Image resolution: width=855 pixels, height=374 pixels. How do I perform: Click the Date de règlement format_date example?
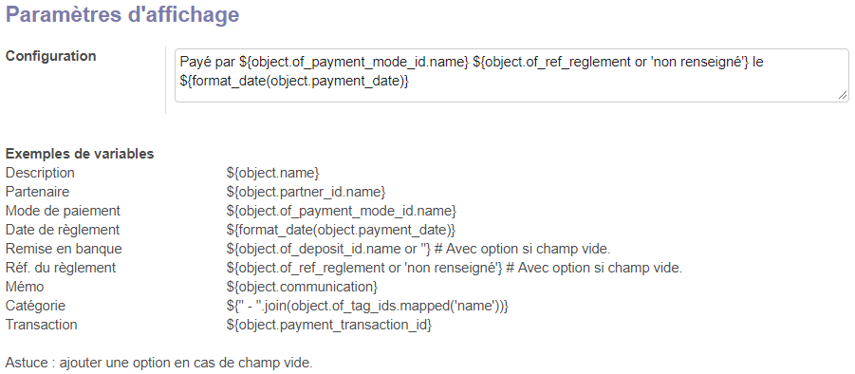[341, 230]
